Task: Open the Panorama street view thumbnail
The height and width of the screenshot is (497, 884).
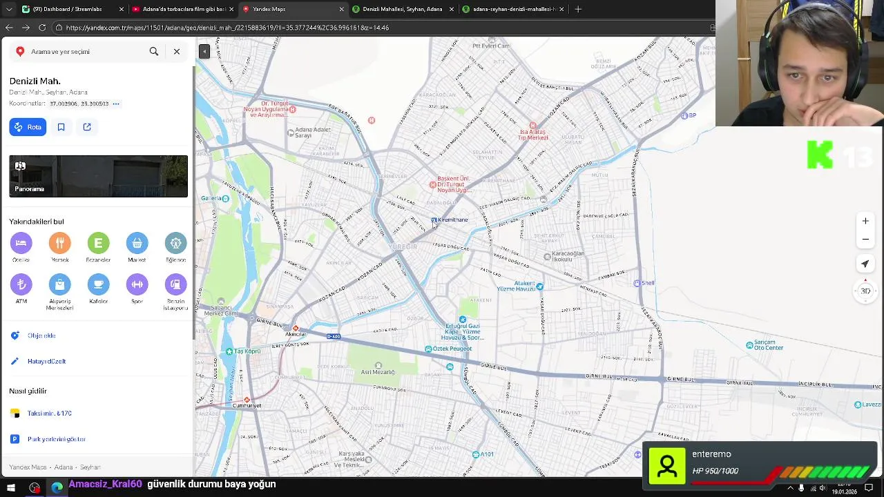Action: pos(98,176)
